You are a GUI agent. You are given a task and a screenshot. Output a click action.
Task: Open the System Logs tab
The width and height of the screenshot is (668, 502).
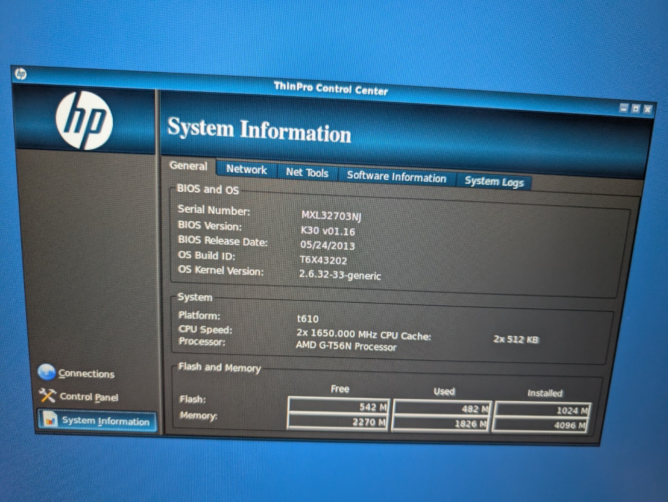(x=494, y=182)
